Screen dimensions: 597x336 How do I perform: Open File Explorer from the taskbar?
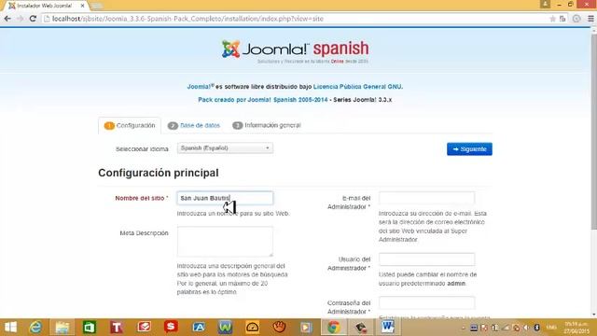tap(62, 328)
